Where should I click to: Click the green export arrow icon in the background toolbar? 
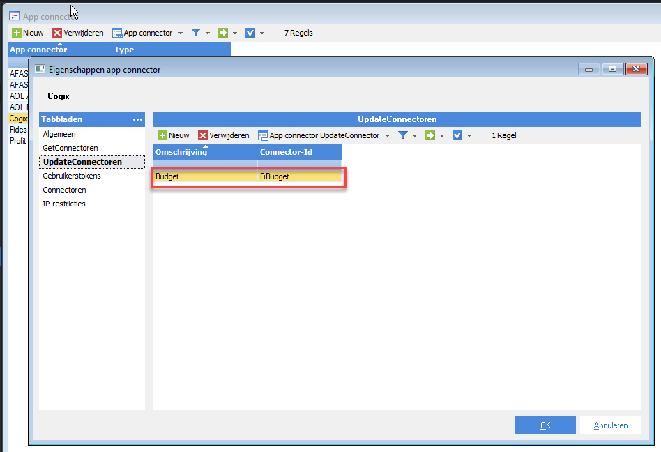[x=223, y=33]
